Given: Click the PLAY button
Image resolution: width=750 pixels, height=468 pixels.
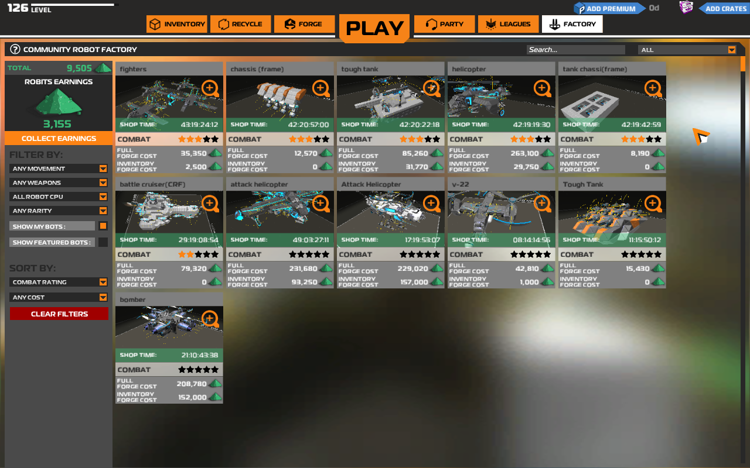Looking at the screenshot, I should tap(374, 27).
